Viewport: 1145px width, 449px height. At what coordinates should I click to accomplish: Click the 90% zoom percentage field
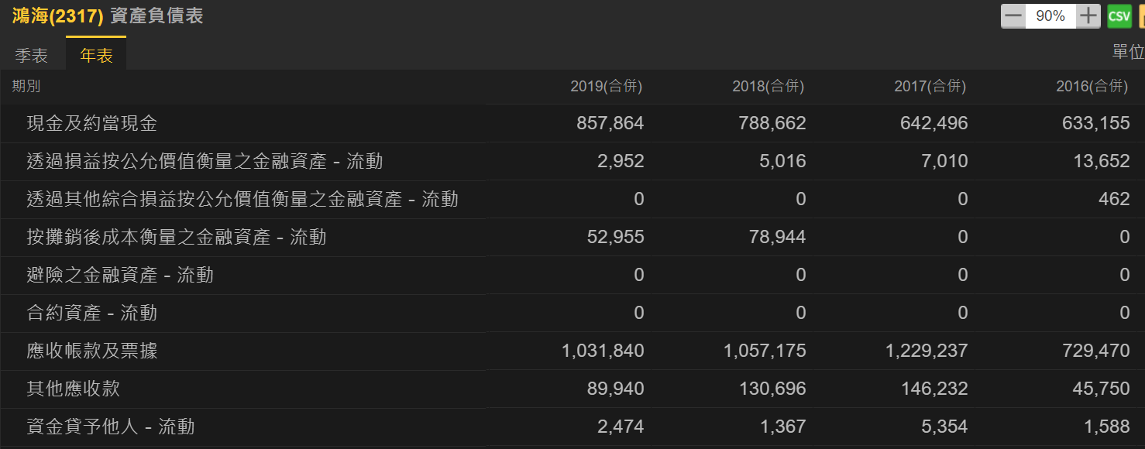[x=1050, y=16]
